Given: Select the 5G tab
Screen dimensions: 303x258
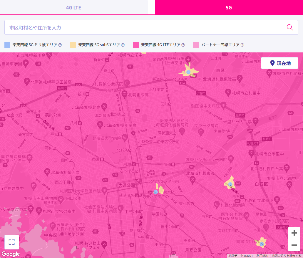Looking at the screenshot, I should (229, 7).
